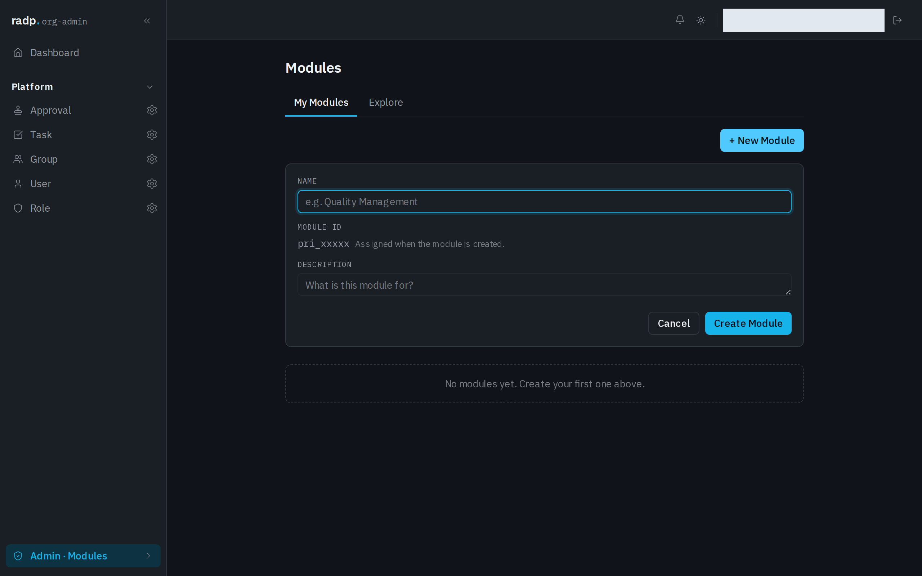Collapse the sidebar with double-chevron icon
Image resolution: width=922 pixels, height=576 pixels.
click(147, 21)
